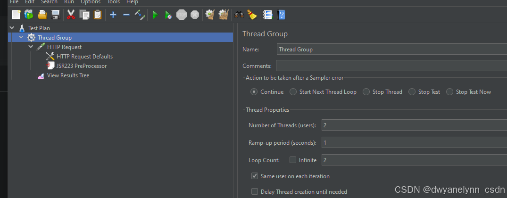Check Delay Thread creation until needed
This screenshot has width=507, height=198.
pos(255,191)
